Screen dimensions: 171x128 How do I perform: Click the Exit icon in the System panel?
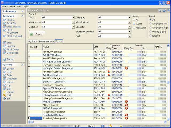[5, 99]
